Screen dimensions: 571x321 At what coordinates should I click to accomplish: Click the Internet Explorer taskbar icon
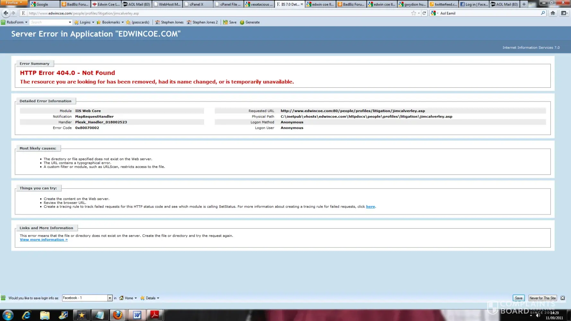tap(26, 315)
